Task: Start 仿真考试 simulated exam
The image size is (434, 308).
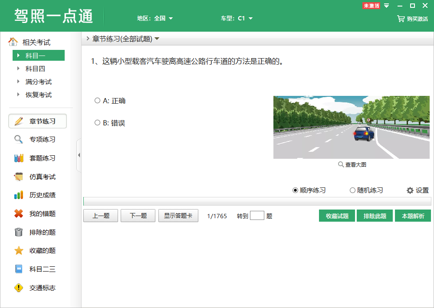Action: (38, 177)
